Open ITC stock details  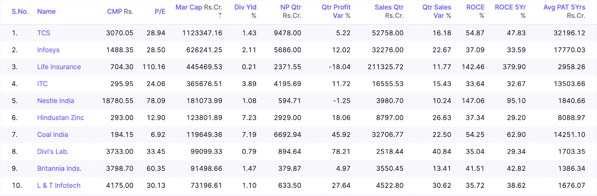[x=43, y=84]
